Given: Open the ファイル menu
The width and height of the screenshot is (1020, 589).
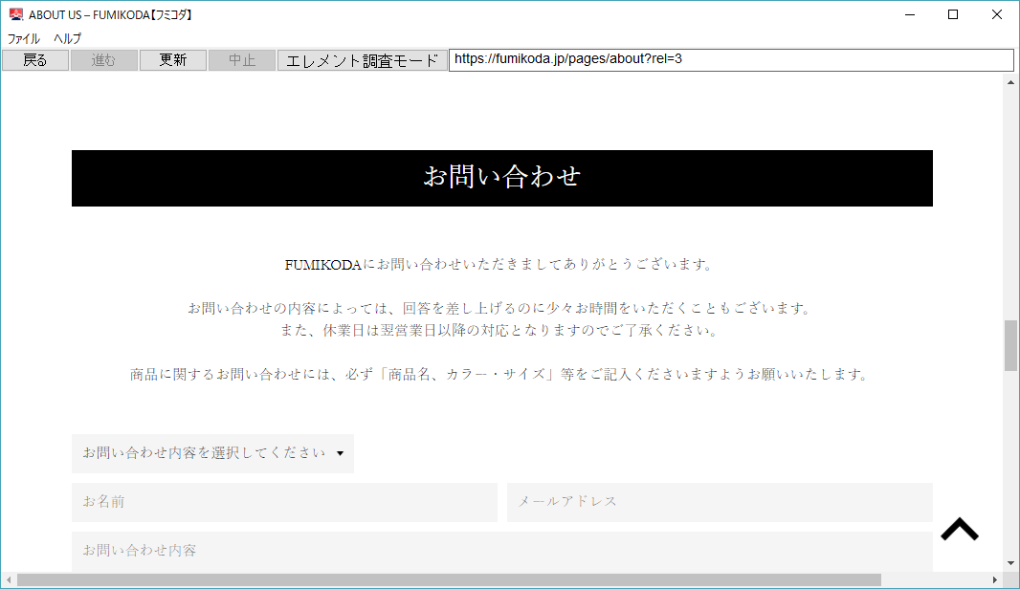Looking at the screenshot, I should pos(24,39).
